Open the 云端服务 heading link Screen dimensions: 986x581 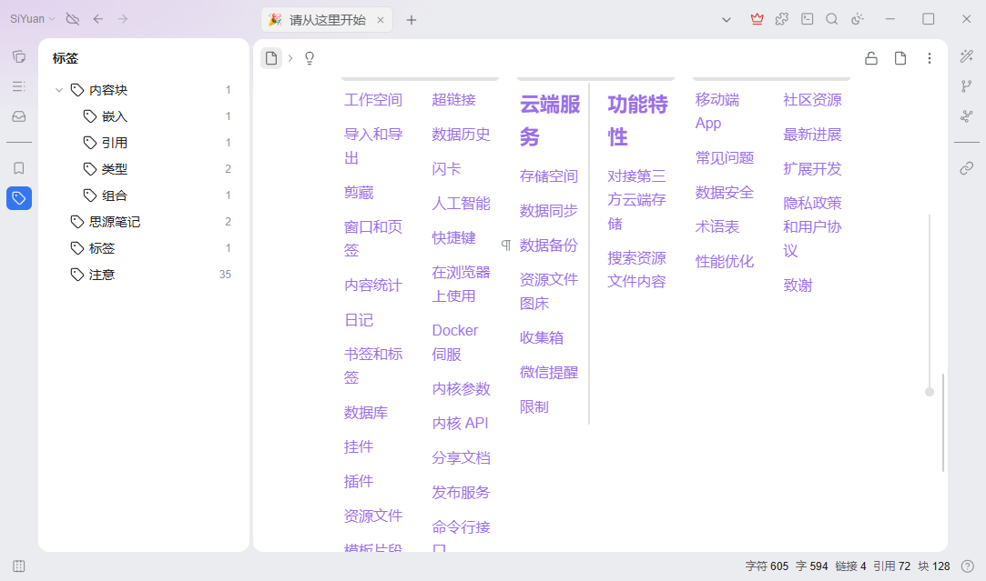point(550,120)
